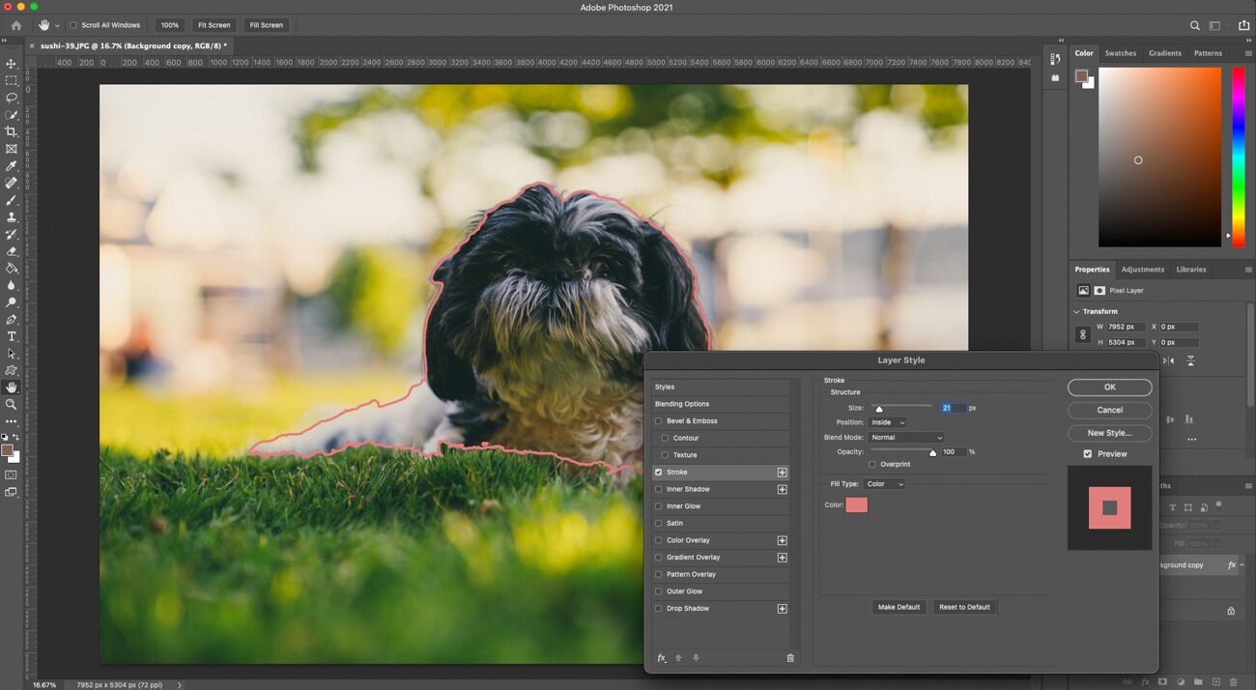Open the Blend Mode dropdown
The image size is (1256, 690).
pyautogui.click(x=905, y=437)
